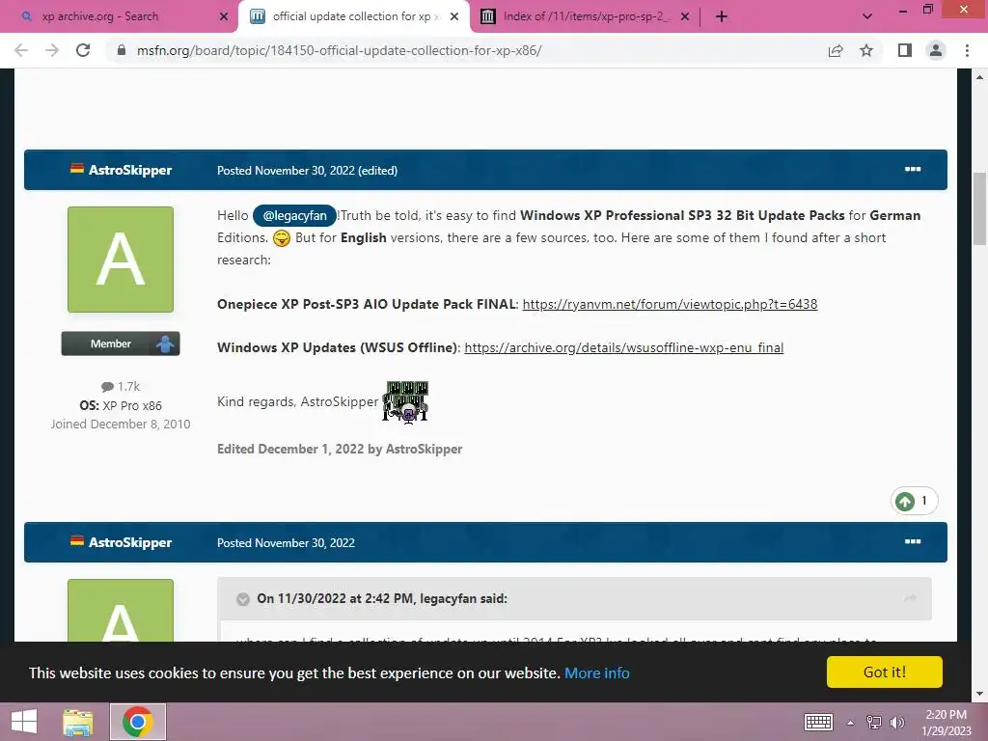Switch to the Index of /11/items tab
The image size is (988, 741).
coord(584,16)
